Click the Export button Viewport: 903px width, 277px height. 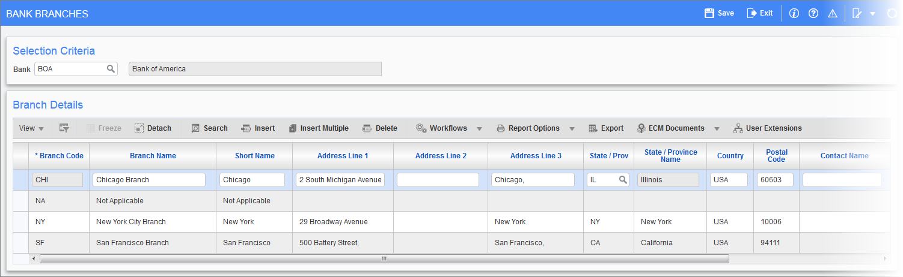(x=605, y=128)
